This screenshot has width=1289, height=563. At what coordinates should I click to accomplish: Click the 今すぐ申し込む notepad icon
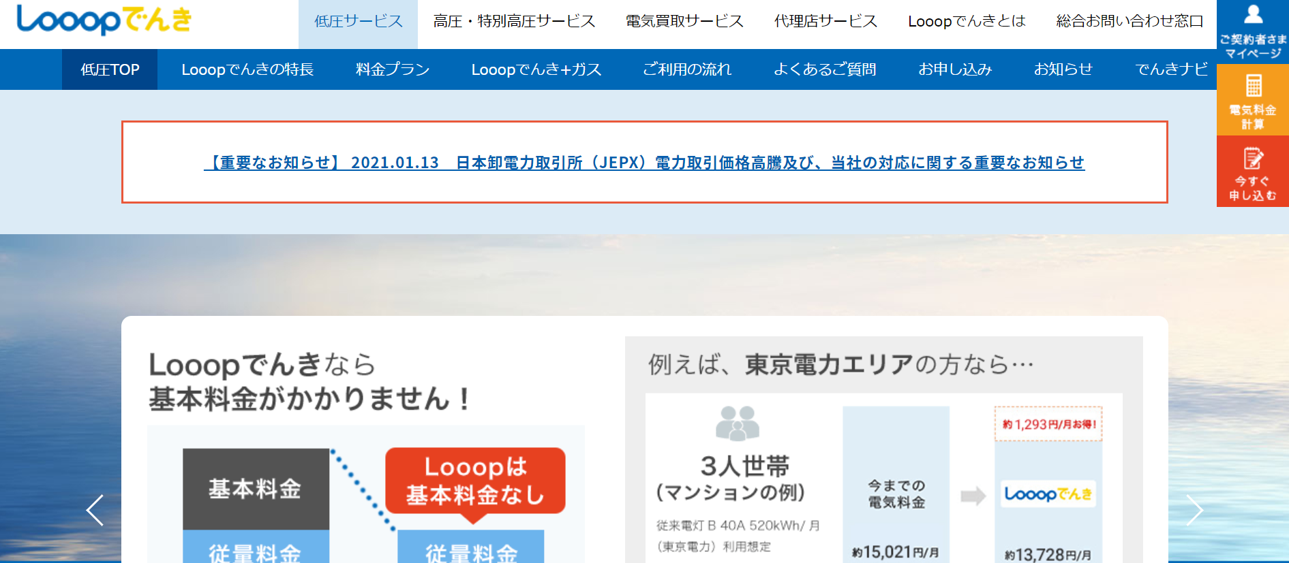[1253, 159]
